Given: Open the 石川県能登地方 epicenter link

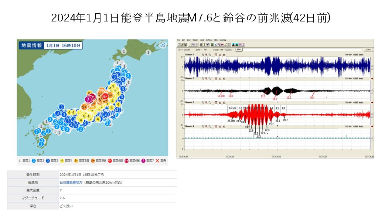Looking at the screenshot, I should click(71, 182).
